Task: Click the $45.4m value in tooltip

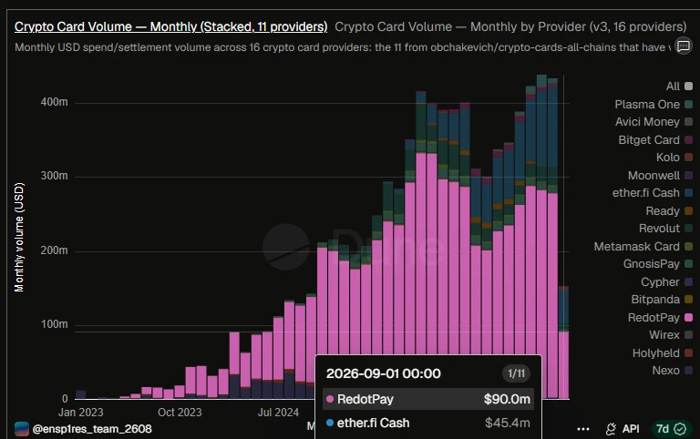Action: tap(507, 423)
